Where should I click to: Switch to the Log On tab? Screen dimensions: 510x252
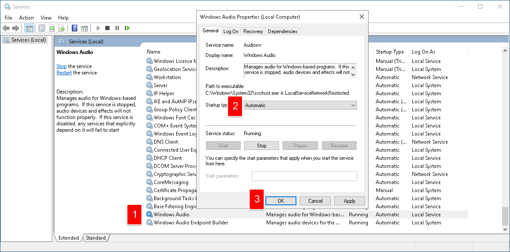point(231,31)
